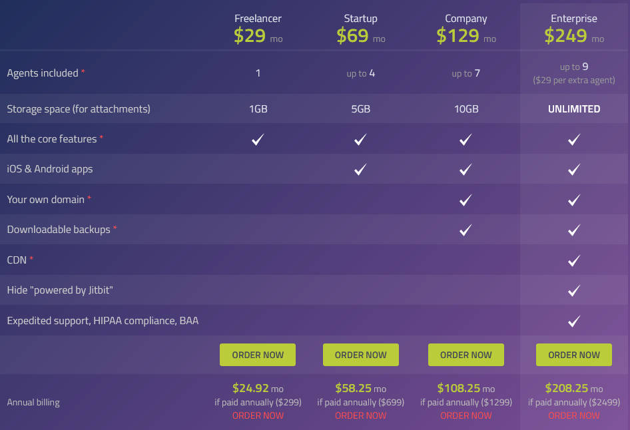
Task: Click the Annual billing row label
Action: coord(33,402)
